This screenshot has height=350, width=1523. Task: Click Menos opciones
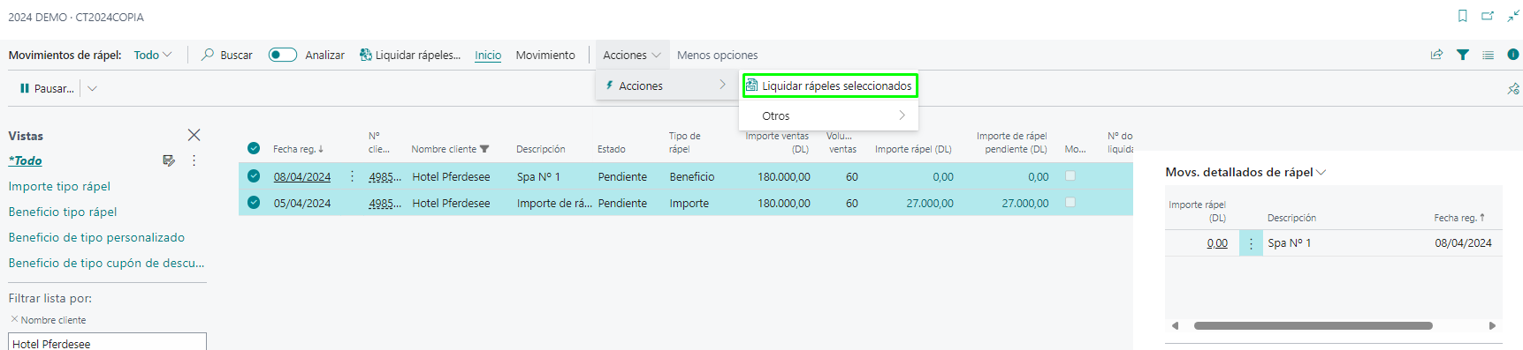(x=717, y=55)
